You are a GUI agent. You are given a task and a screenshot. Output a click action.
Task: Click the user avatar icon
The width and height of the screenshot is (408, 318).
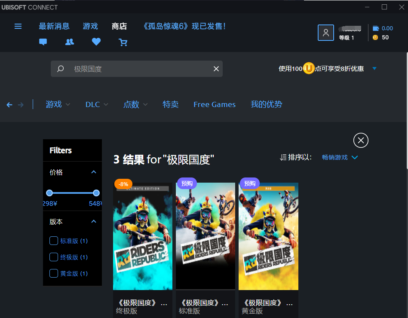coord(326,33)
